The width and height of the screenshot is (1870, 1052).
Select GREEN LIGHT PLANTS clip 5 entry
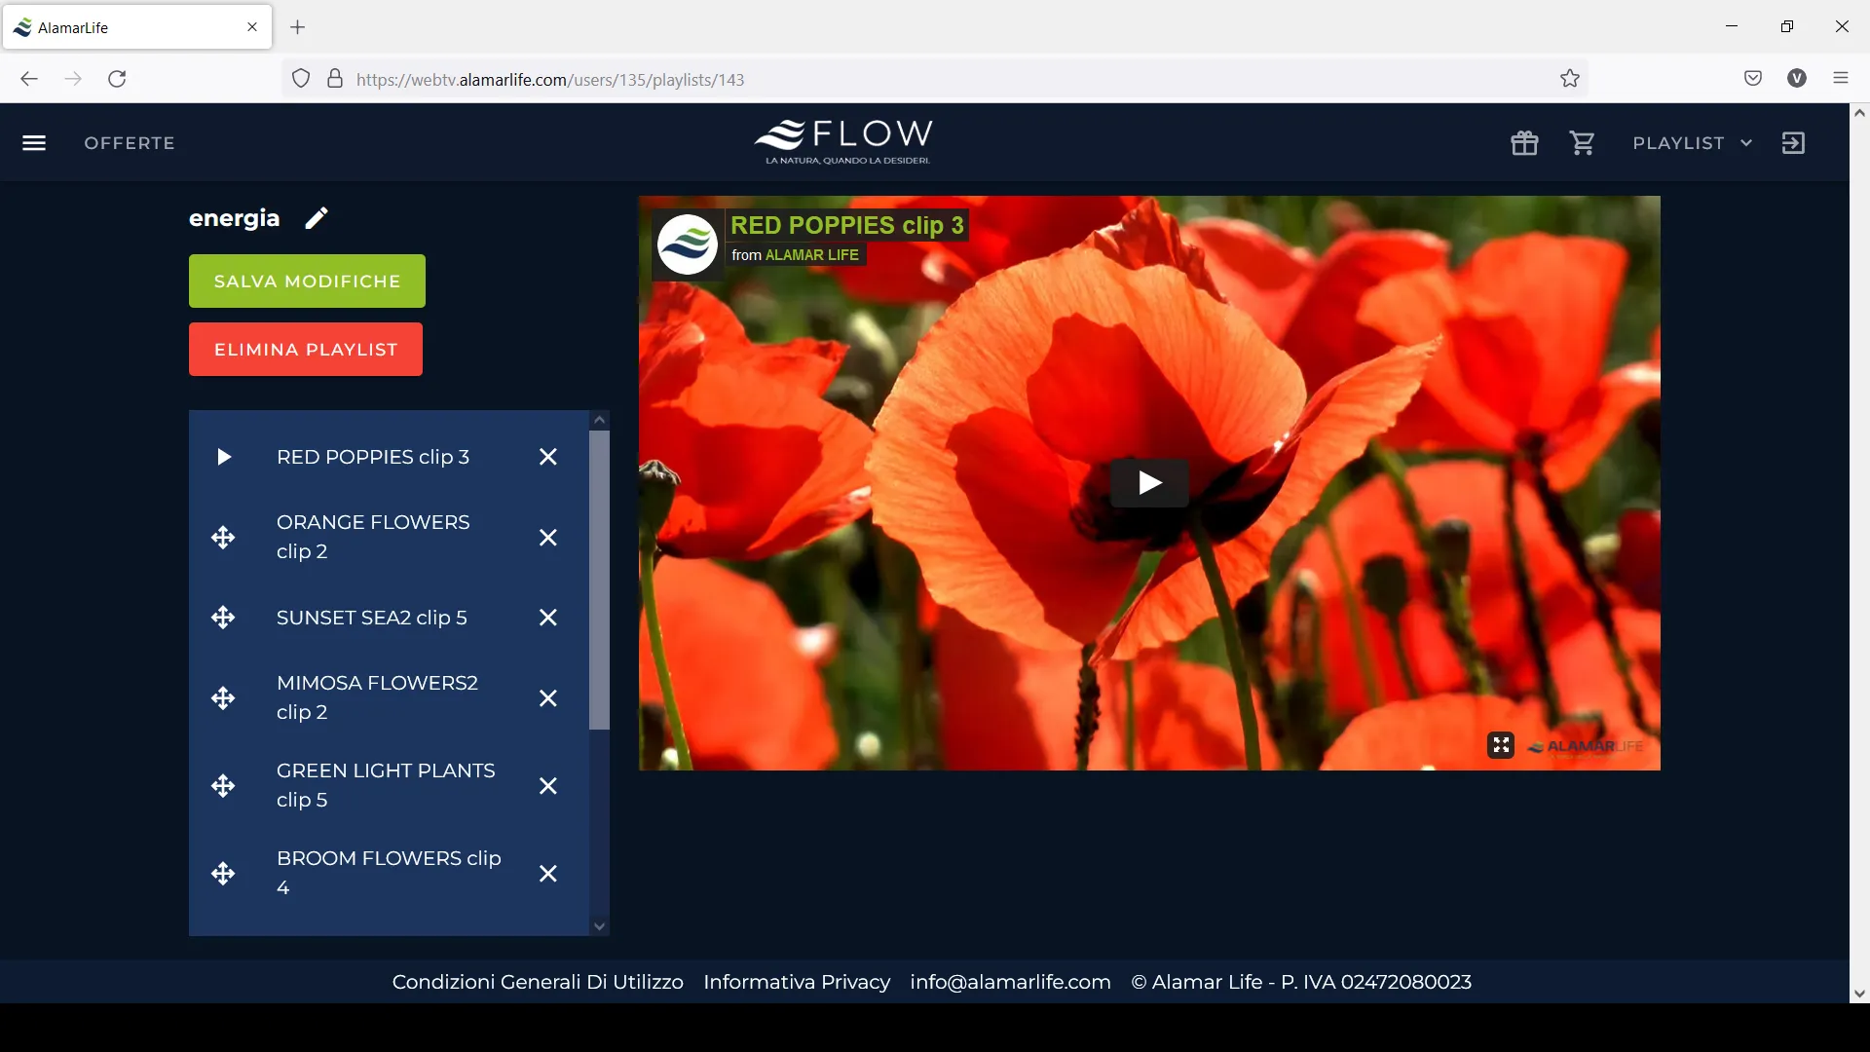pos(386,785)
